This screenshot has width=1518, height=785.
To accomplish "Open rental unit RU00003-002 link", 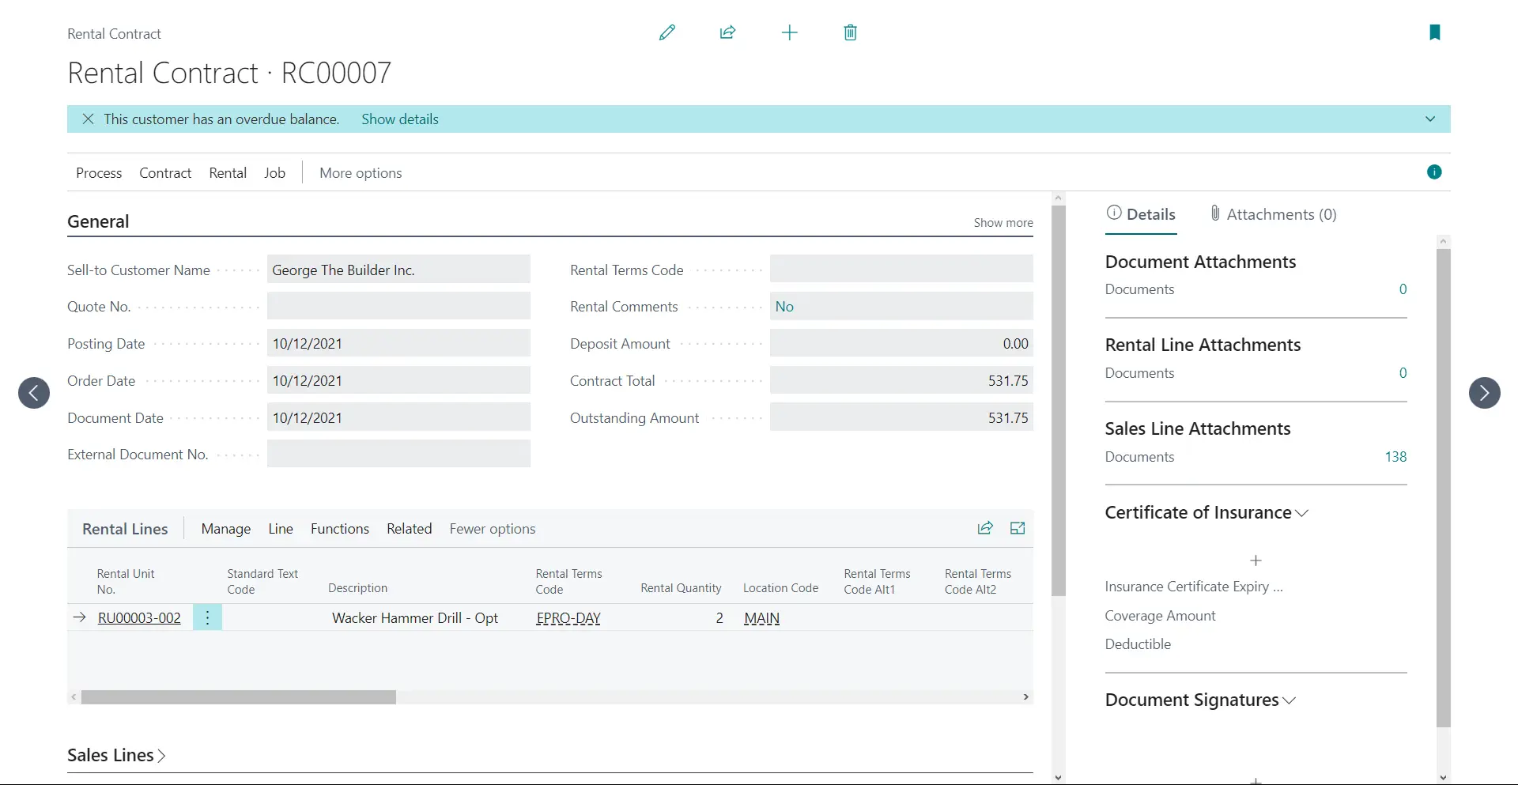I will pos(139,618).
